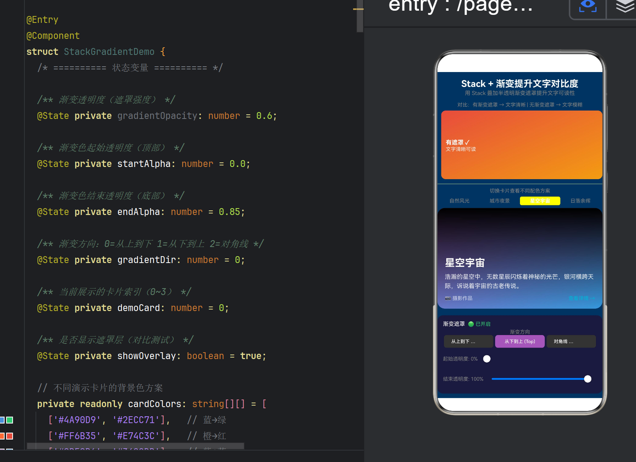The height and width of the screenshot is (462, 636).
Task: Open the 查看详情 → link on the card
Action: [x=581, y=298]
